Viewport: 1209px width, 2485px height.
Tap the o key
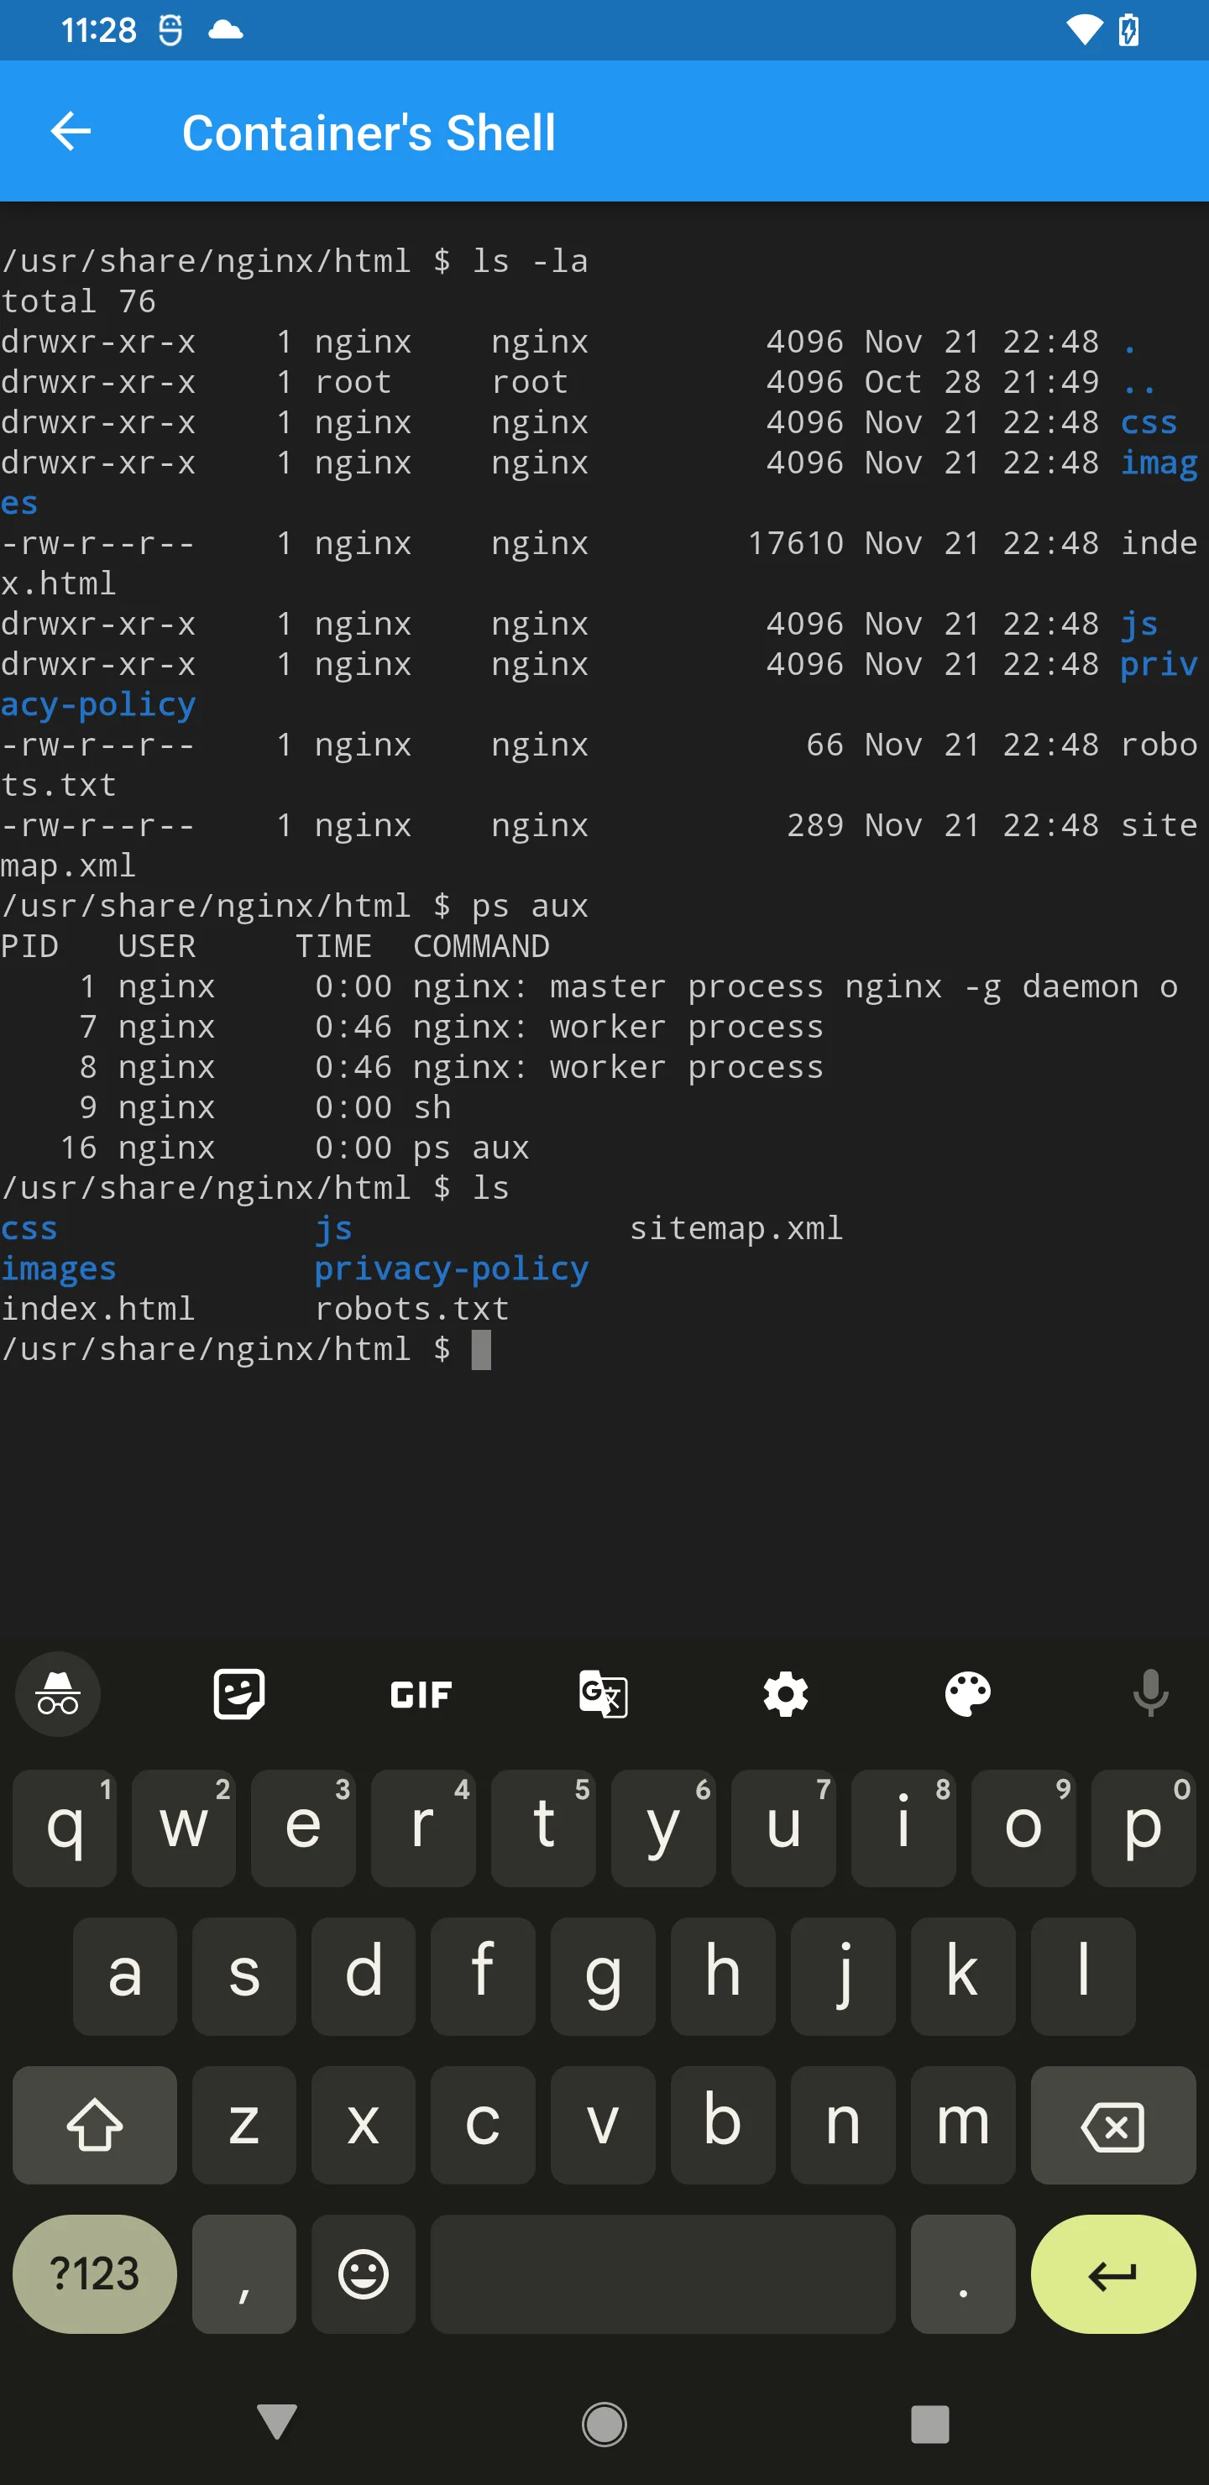1023,1828
